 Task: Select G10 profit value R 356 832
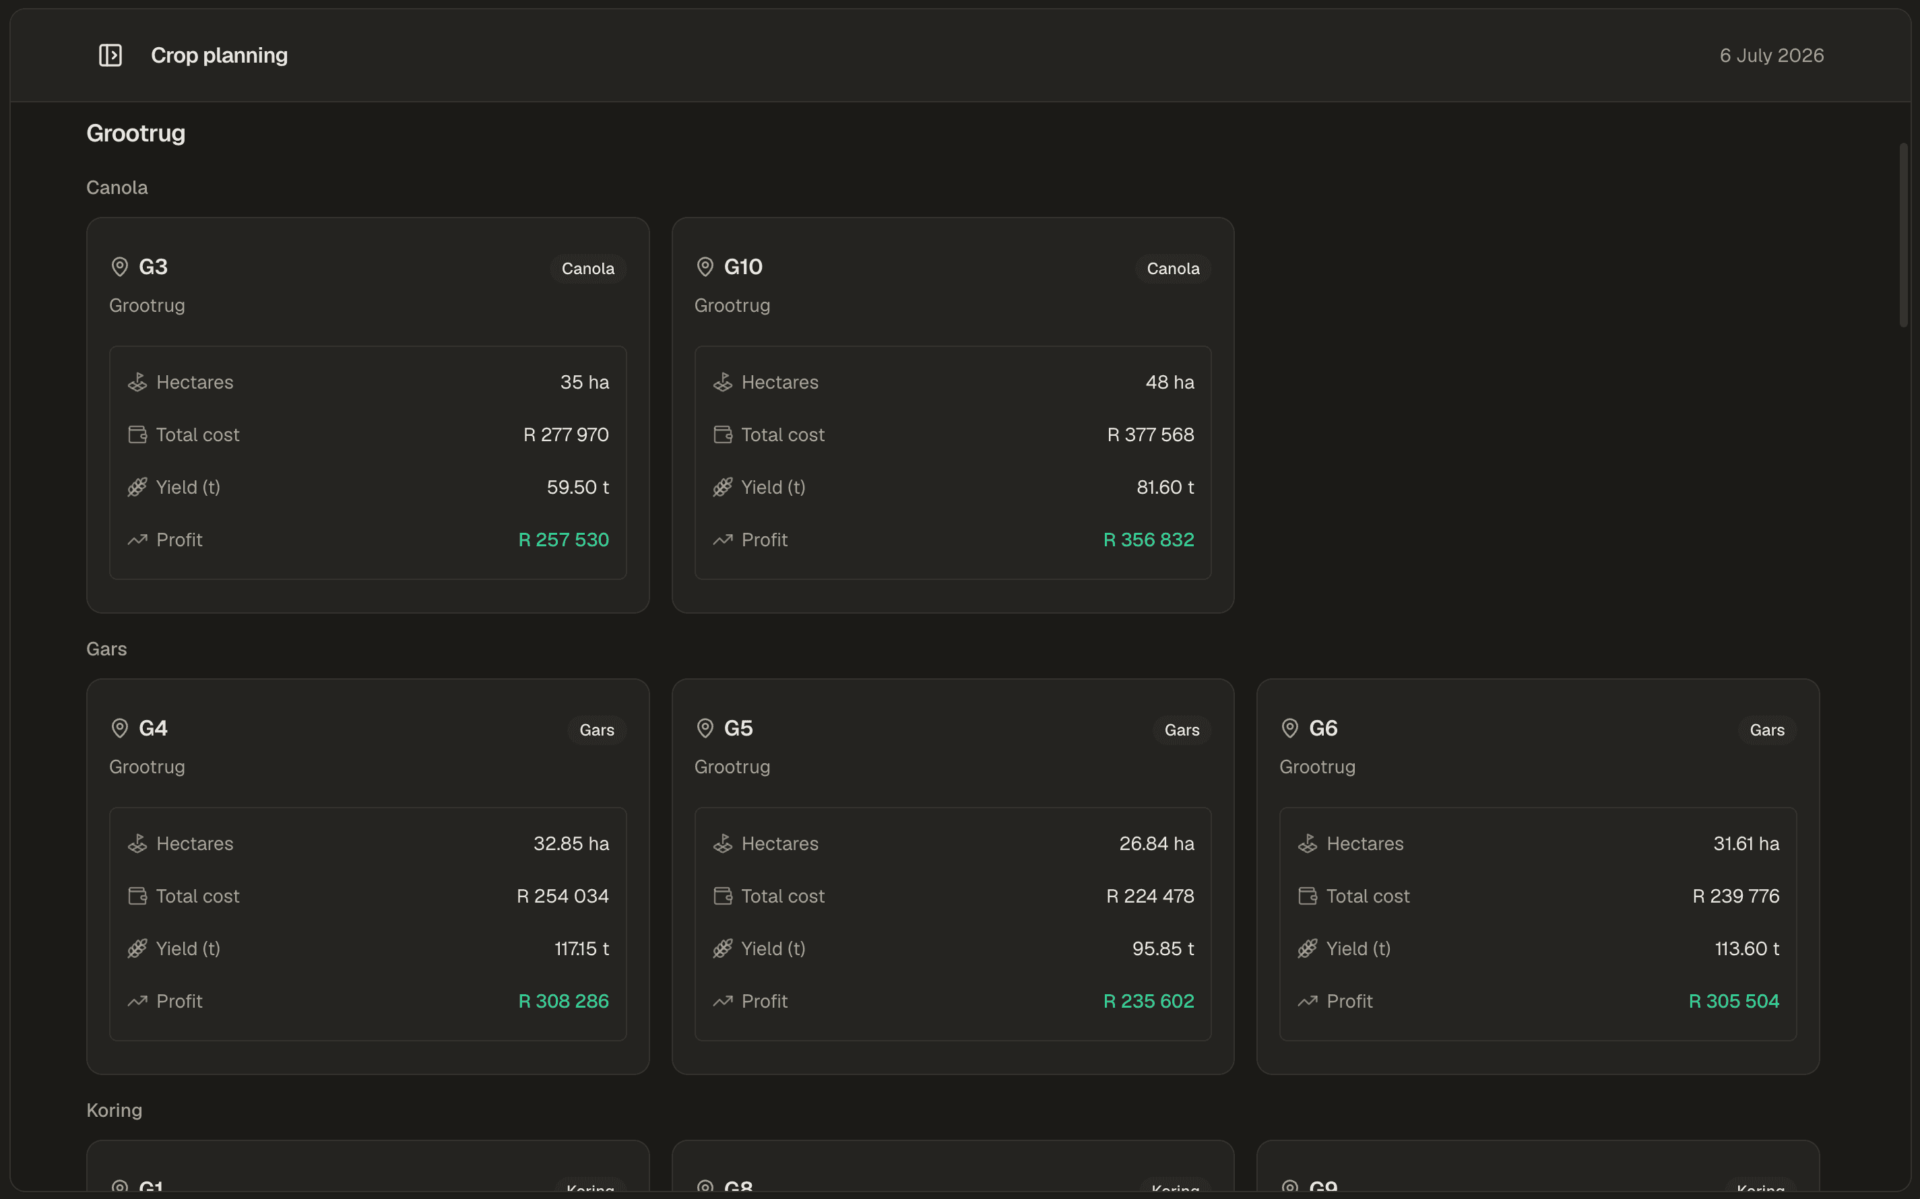[1149, 540]
